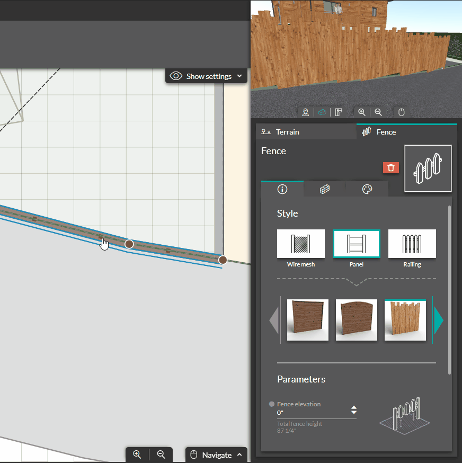Select the first-person walk view icon
Viewport: 462px width, 463px height.
pos(305,112)
